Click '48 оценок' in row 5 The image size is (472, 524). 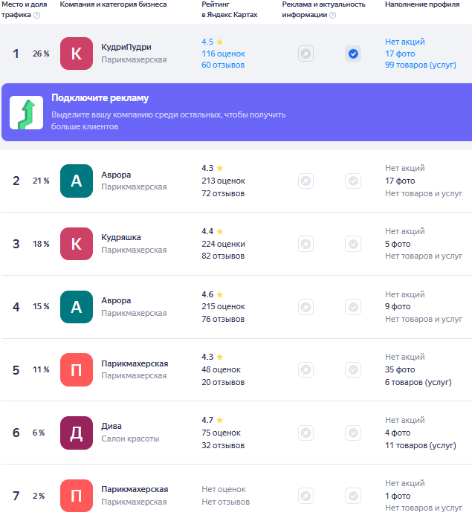click(x=221, y=369)
